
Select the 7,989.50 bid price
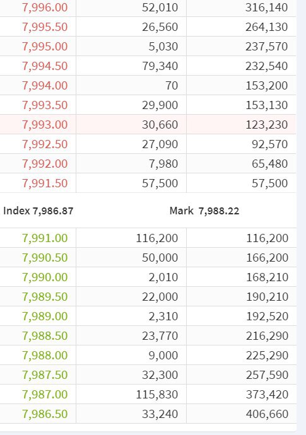(45, 296)
